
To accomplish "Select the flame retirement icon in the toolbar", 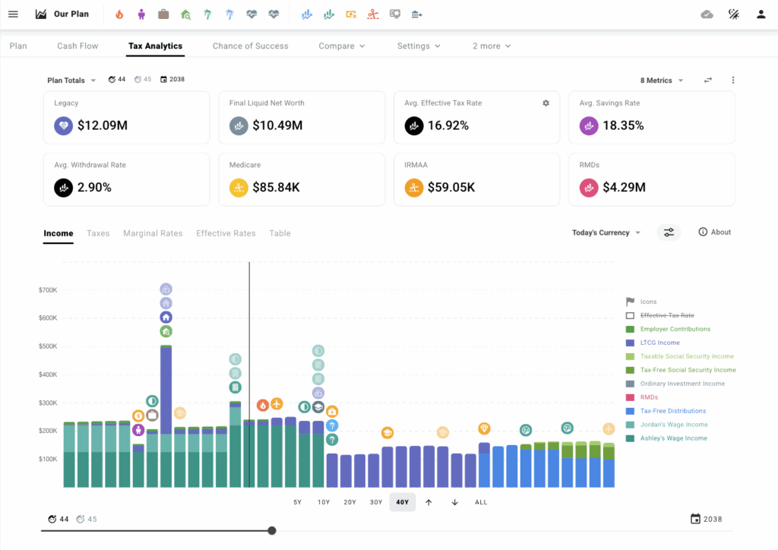I will coord(119,14).
